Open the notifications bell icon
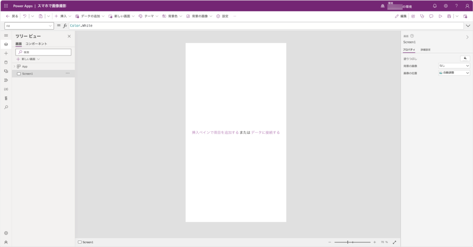The image size is (473, 247). (435, 6)
